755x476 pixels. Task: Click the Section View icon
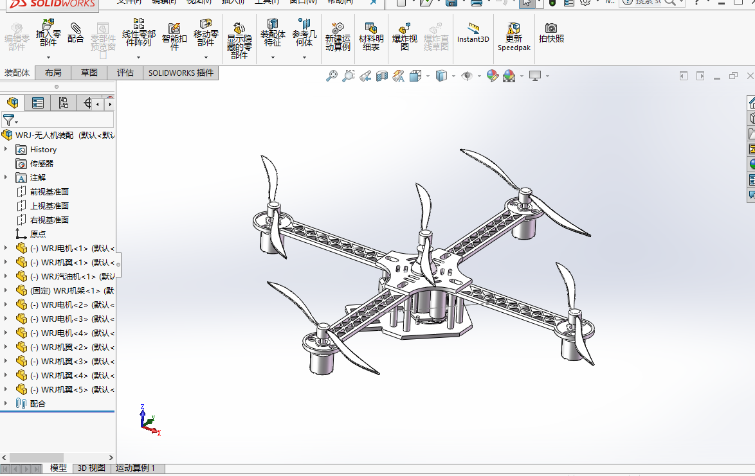pos(382,76)
